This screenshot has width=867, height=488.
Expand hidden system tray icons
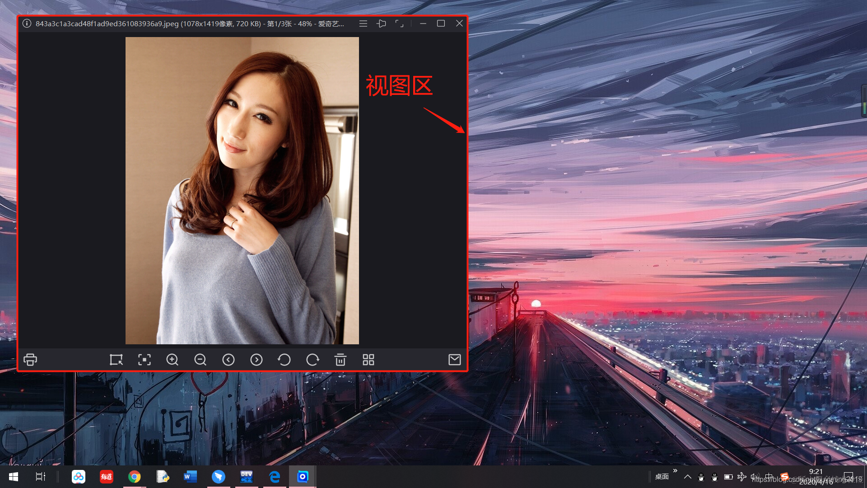click(688, 477)
